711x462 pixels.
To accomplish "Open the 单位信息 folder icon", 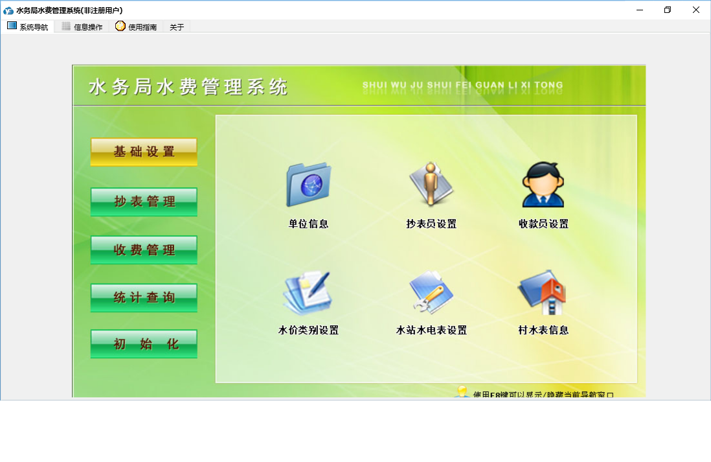I will 309,185.
